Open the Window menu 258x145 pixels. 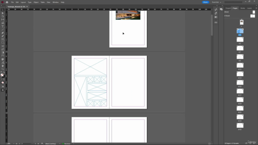tap(56, 2)
